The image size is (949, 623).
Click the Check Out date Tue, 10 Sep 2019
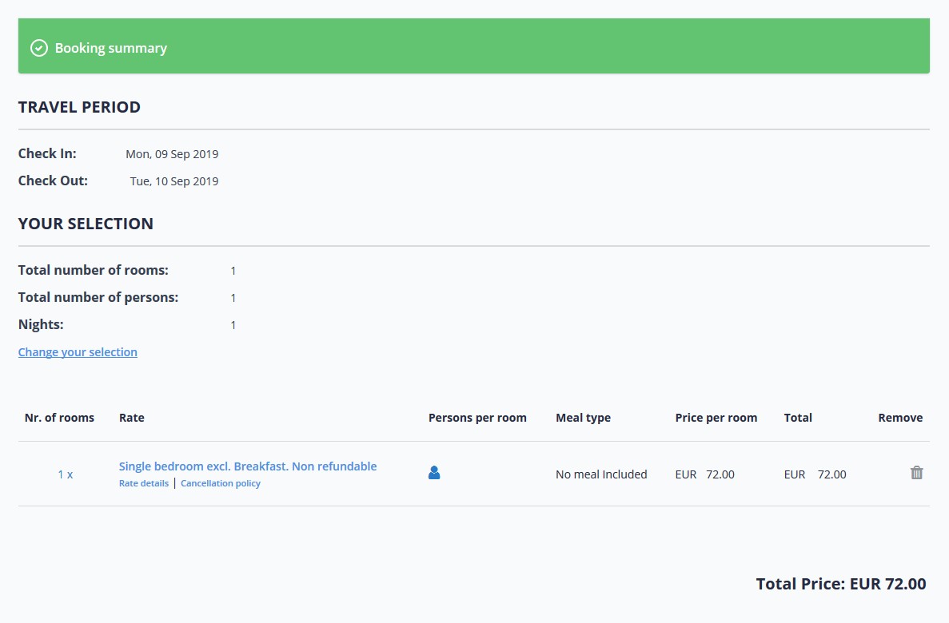click(x=173, y=181)
